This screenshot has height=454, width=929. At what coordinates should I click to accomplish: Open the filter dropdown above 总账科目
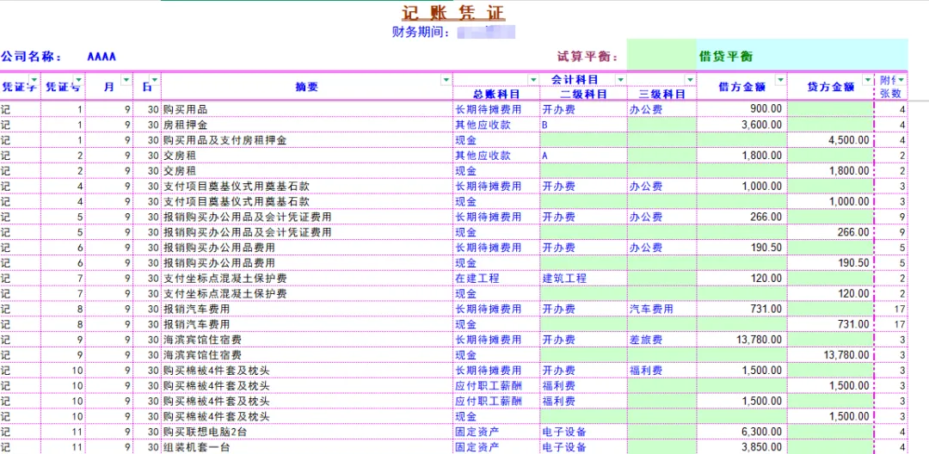(x=532, y=79)
